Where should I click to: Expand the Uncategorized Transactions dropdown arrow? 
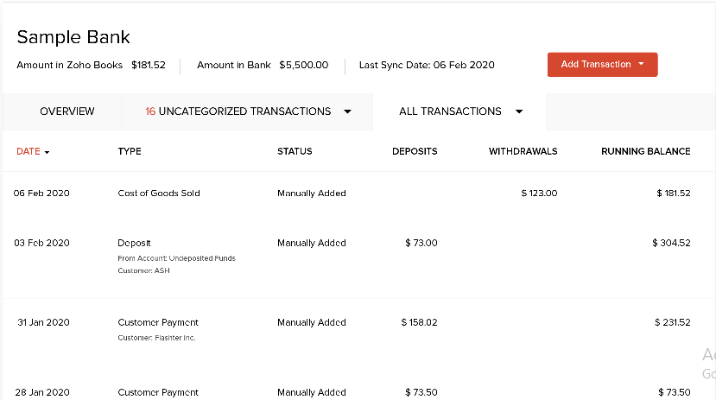coord(348,111)
